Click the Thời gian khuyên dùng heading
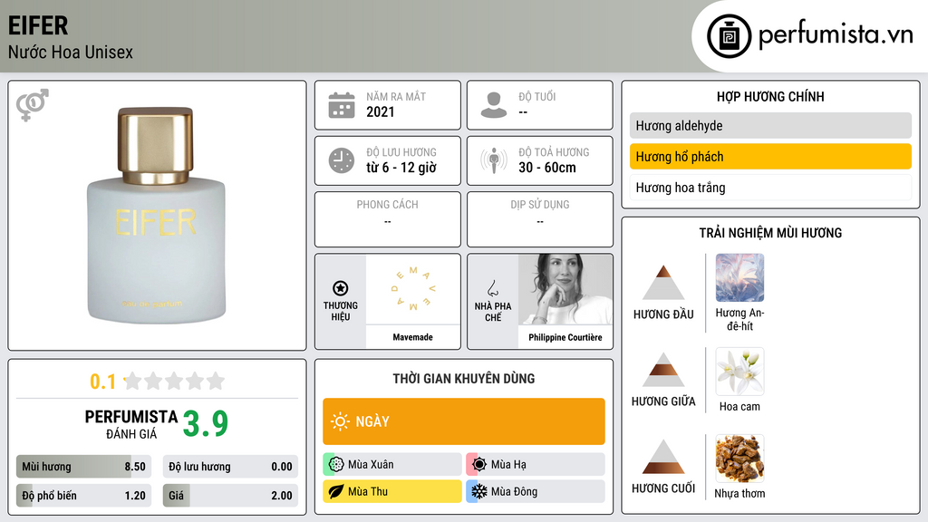 point(464,379)
